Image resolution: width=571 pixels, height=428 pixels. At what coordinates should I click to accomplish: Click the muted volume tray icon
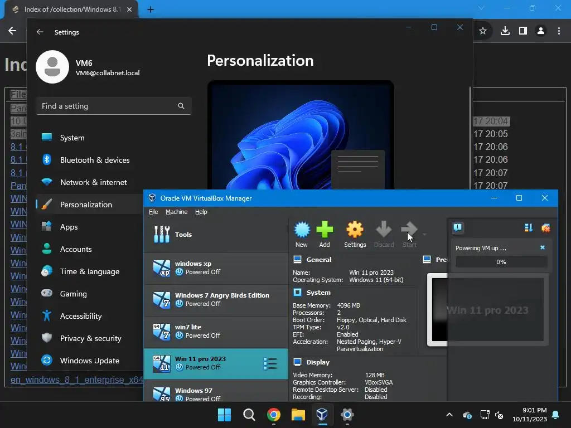click(x=499, y=415)
